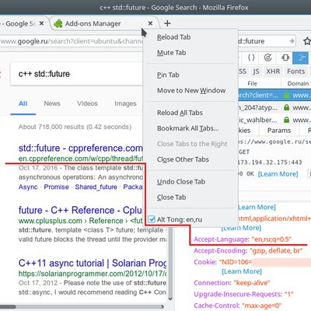Filter network requests by Fonts

point(295,72)
